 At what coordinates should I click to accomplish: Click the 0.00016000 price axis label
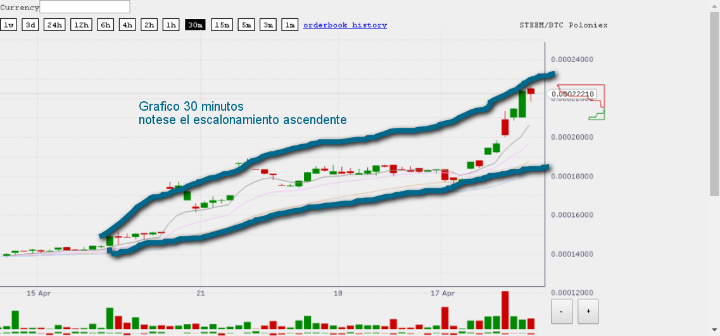click(572, 215)
